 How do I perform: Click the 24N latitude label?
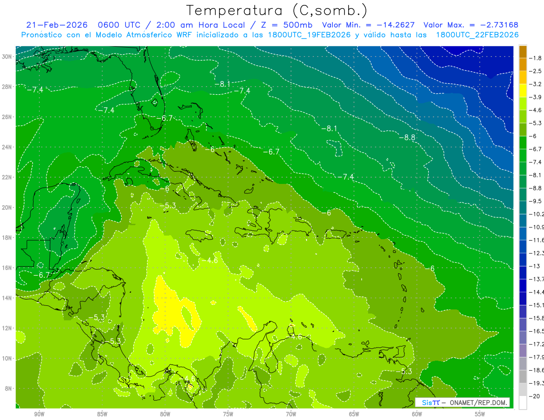pos(7,147)
